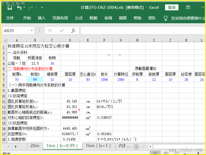
Task: Open the 团队 ribbon tab
Action: tap(152, 18)
